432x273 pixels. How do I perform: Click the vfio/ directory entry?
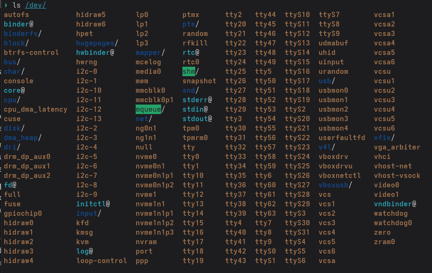384,138
